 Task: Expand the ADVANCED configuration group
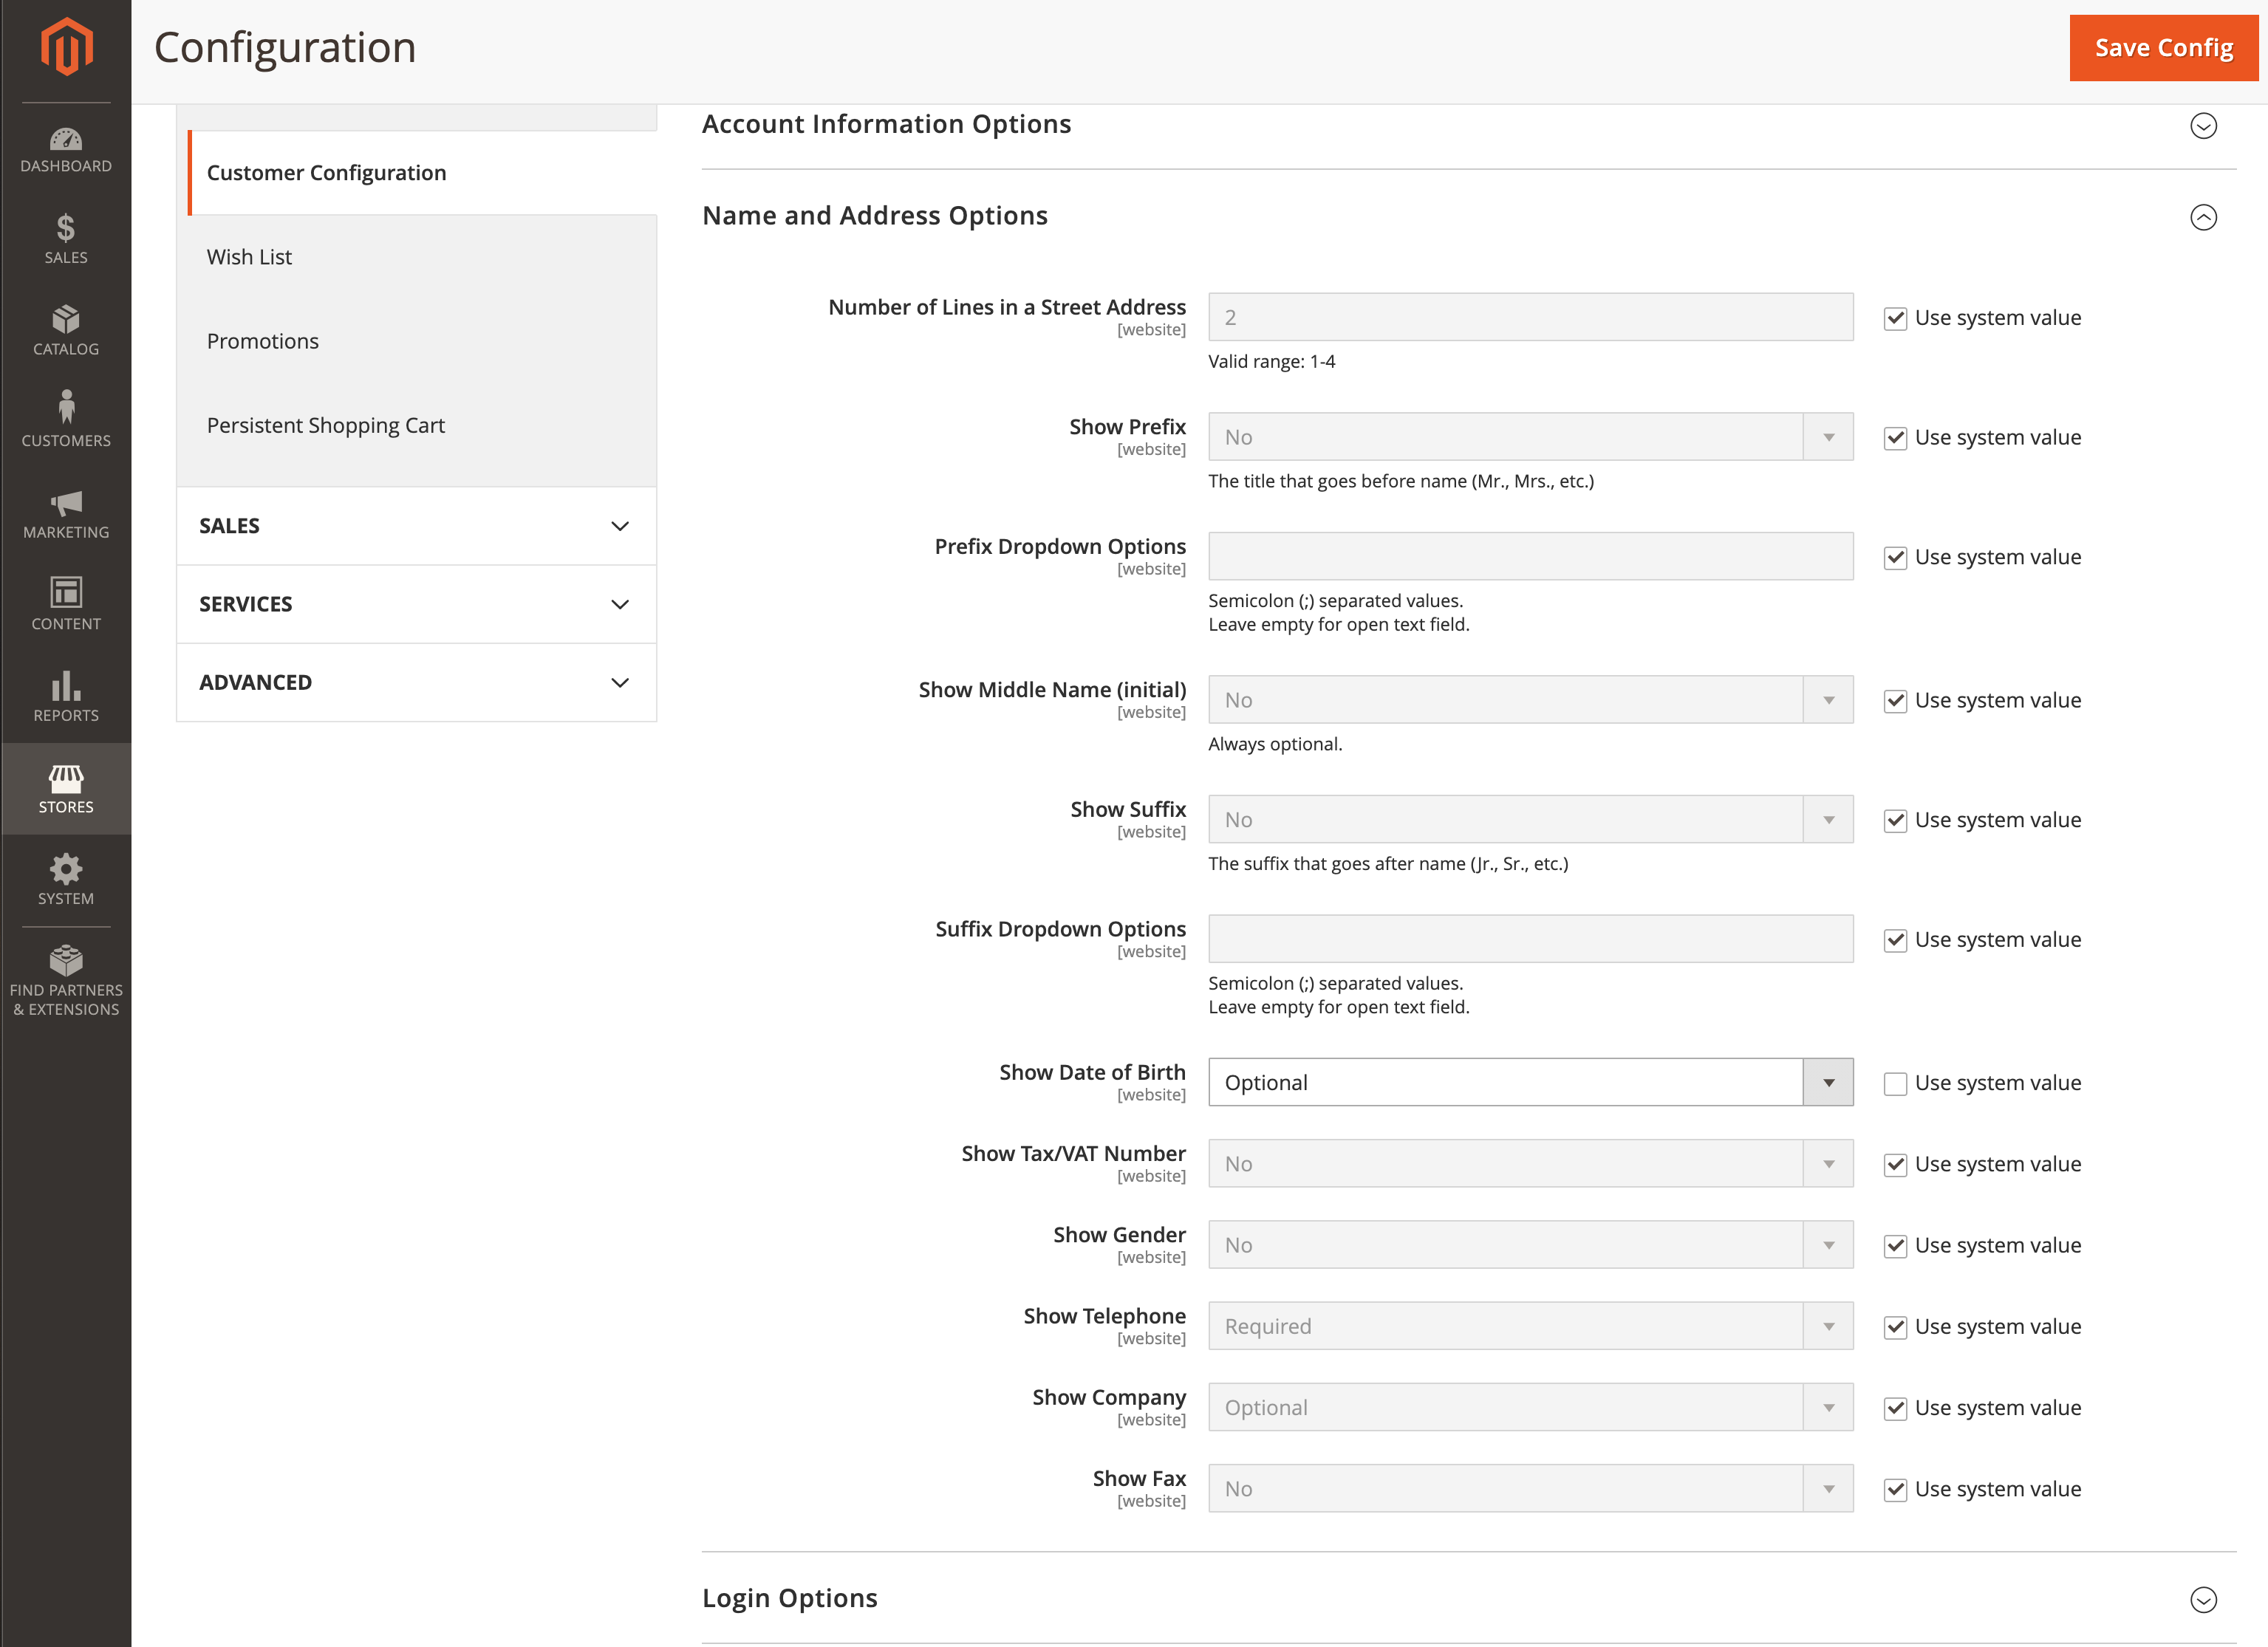(416, 682)
